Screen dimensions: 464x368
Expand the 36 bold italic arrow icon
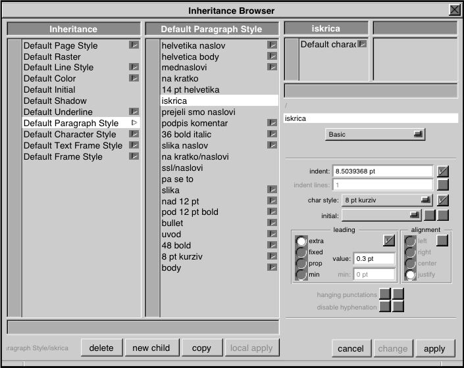[272, 134]
